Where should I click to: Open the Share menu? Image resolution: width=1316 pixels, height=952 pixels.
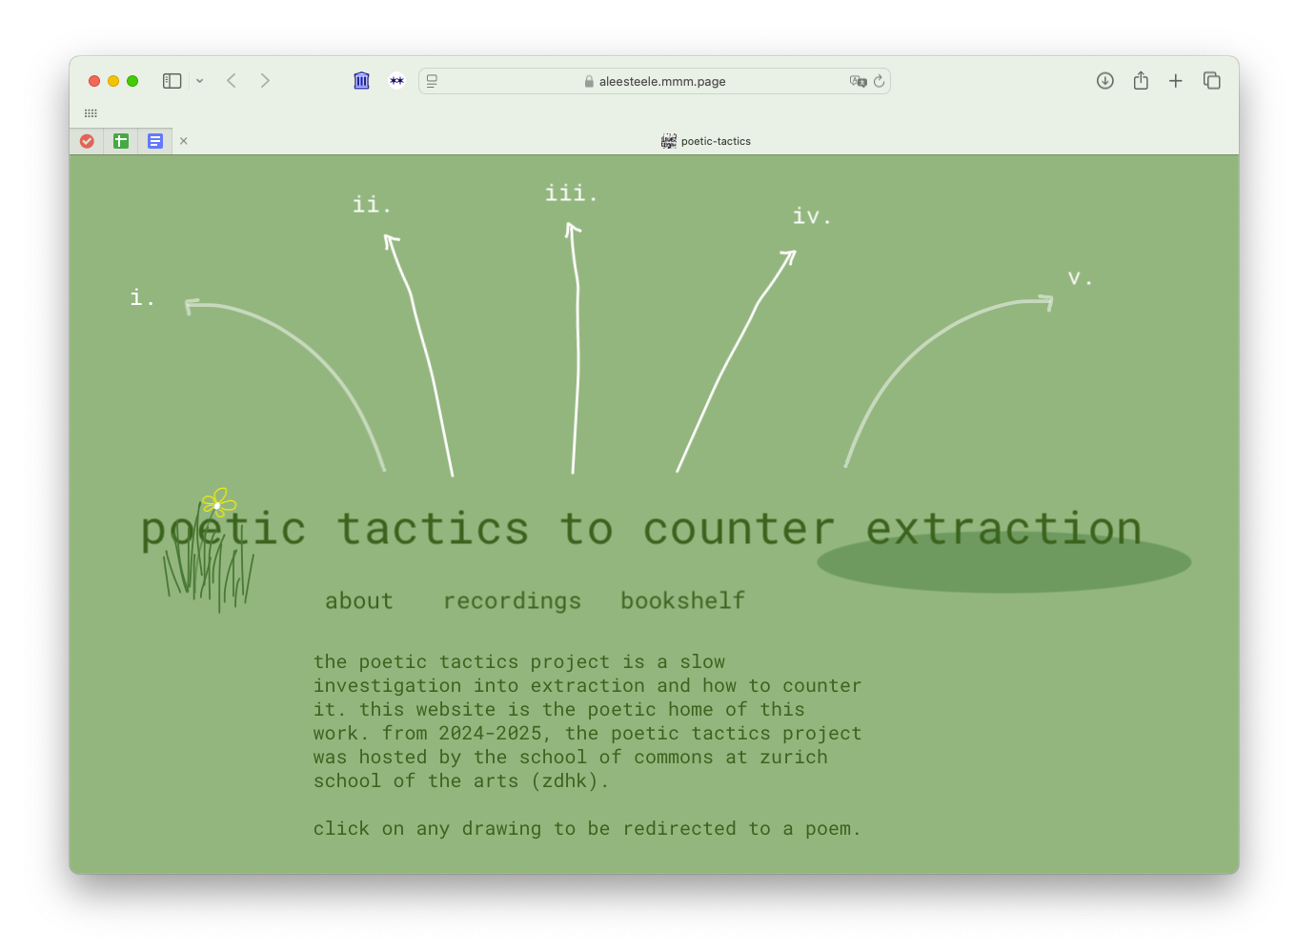pyautogui.click(x=1141, y=81)
